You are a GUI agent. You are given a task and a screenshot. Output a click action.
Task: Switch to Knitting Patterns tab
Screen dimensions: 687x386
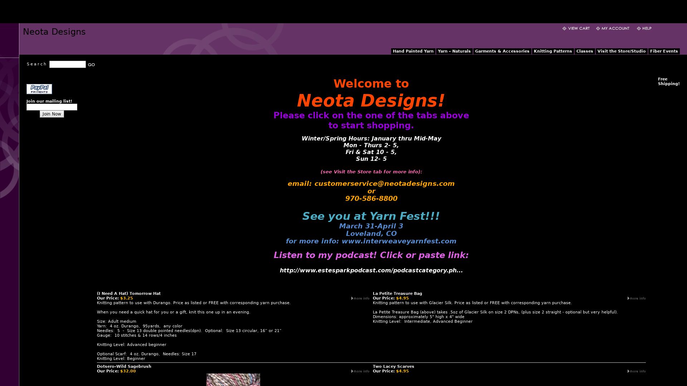click(552, 51)
